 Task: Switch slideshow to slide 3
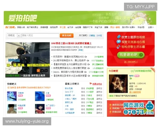click(46, 70)
